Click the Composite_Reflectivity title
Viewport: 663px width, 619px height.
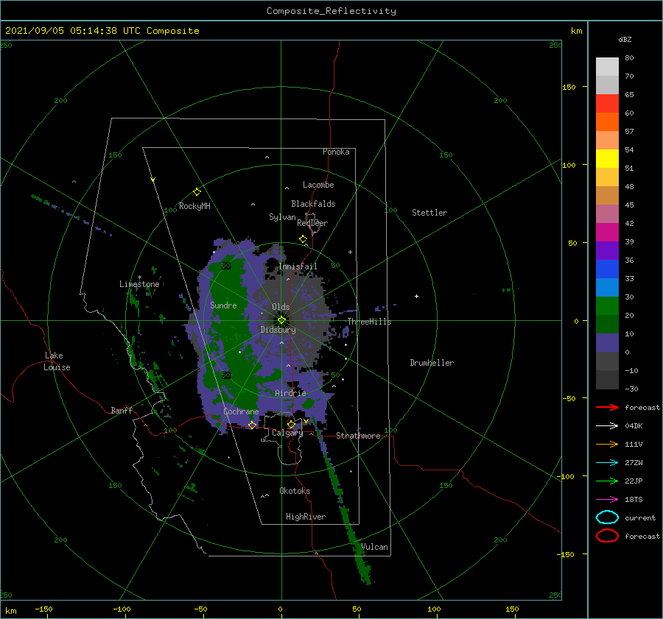coord(331,11)
